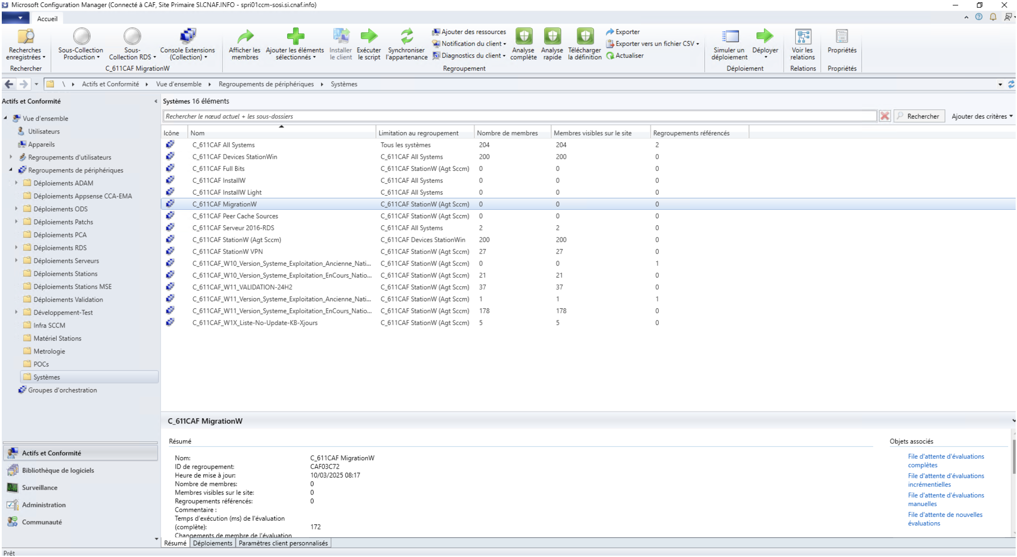Open Exporter vers un fichier CSV dropdown
1017x557 pixels.
653,44
